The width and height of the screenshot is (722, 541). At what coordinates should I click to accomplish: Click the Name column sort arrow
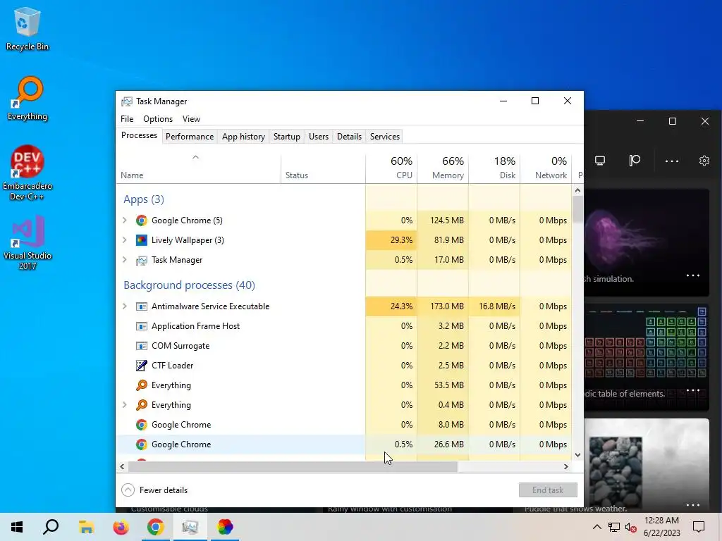click(x=196, y=157)
